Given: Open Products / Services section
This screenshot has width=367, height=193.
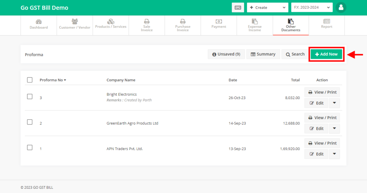Looking at the screenshot, I should 111,25.
